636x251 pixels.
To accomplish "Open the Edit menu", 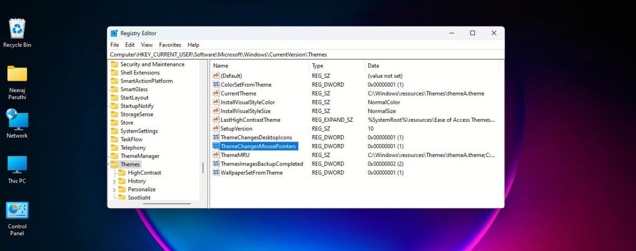I will [x=130, y=45].
